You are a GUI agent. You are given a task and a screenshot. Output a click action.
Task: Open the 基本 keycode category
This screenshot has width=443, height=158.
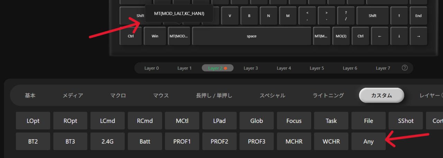[x=30, y=95]
